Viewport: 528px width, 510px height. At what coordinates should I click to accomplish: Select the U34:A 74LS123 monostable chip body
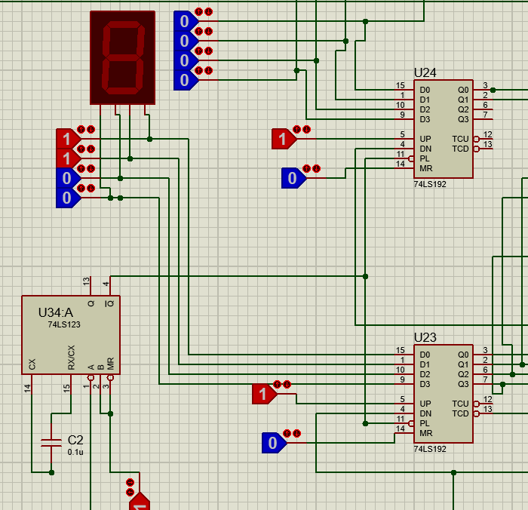point(71,335)
